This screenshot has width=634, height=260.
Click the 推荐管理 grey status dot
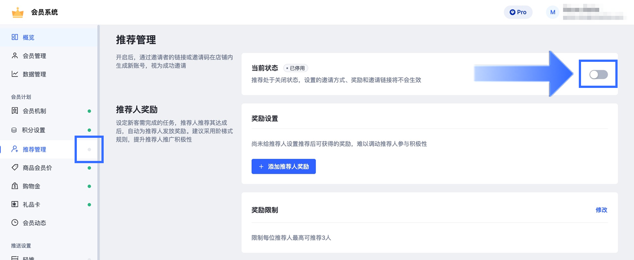click(x=89, y=149)
